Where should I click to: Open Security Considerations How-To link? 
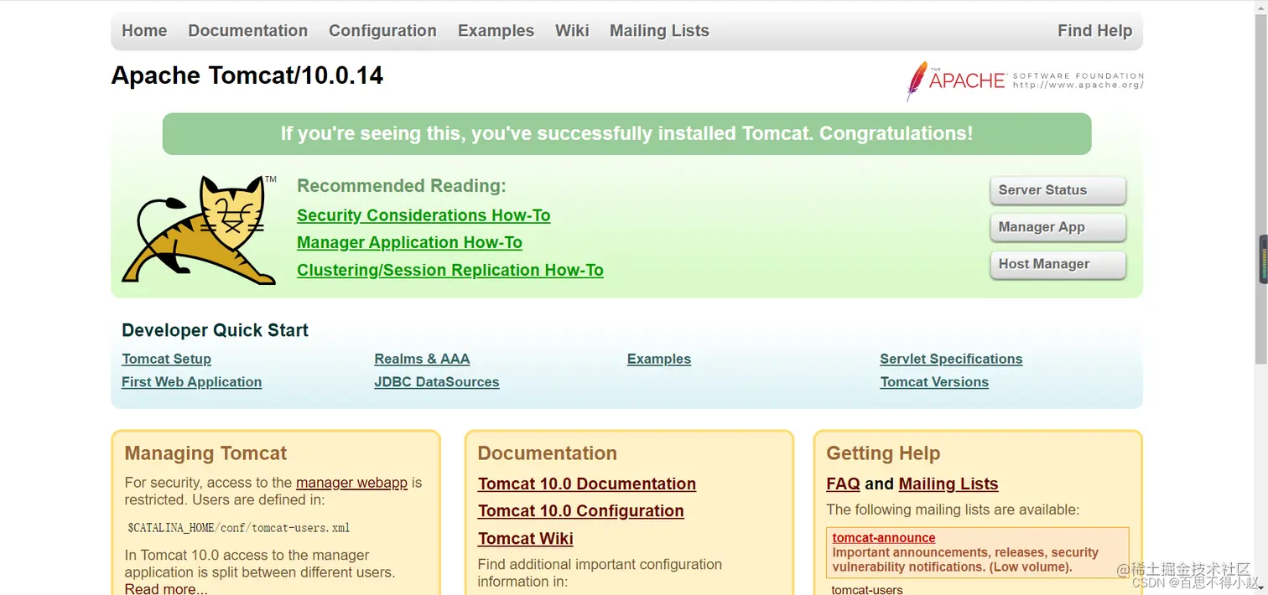424,215
